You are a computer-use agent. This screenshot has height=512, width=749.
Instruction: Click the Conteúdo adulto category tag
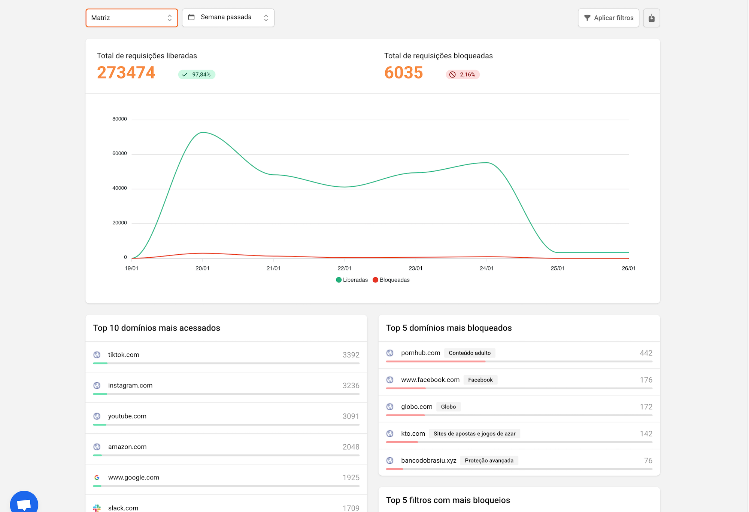click(470, 353)
